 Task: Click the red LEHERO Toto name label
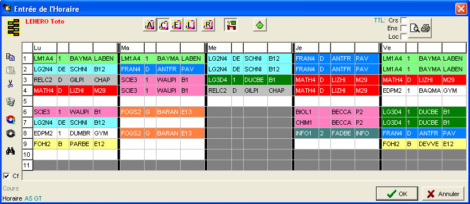(x=45, y=21)
